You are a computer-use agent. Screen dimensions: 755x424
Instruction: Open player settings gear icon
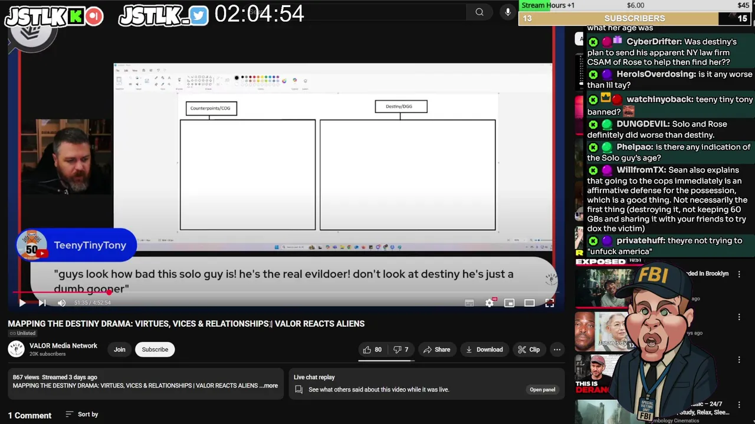(489, 303)
